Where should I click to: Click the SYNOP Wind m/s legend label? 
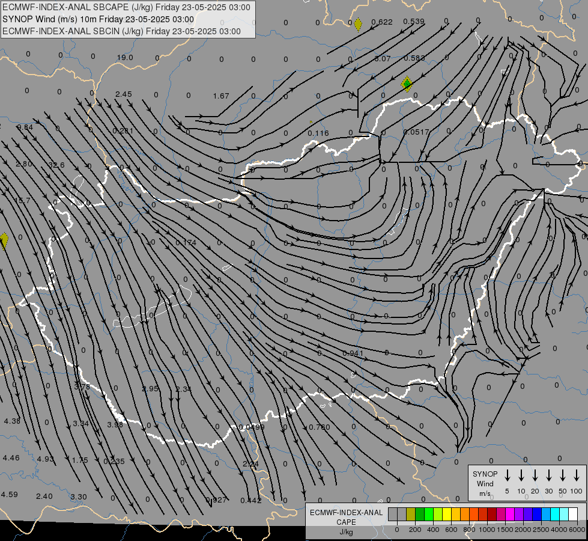(x=485, y=483)
